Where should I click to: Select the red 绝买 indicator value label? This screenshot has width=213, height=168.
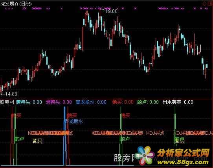pyautogui.click(x=123, y=102)
